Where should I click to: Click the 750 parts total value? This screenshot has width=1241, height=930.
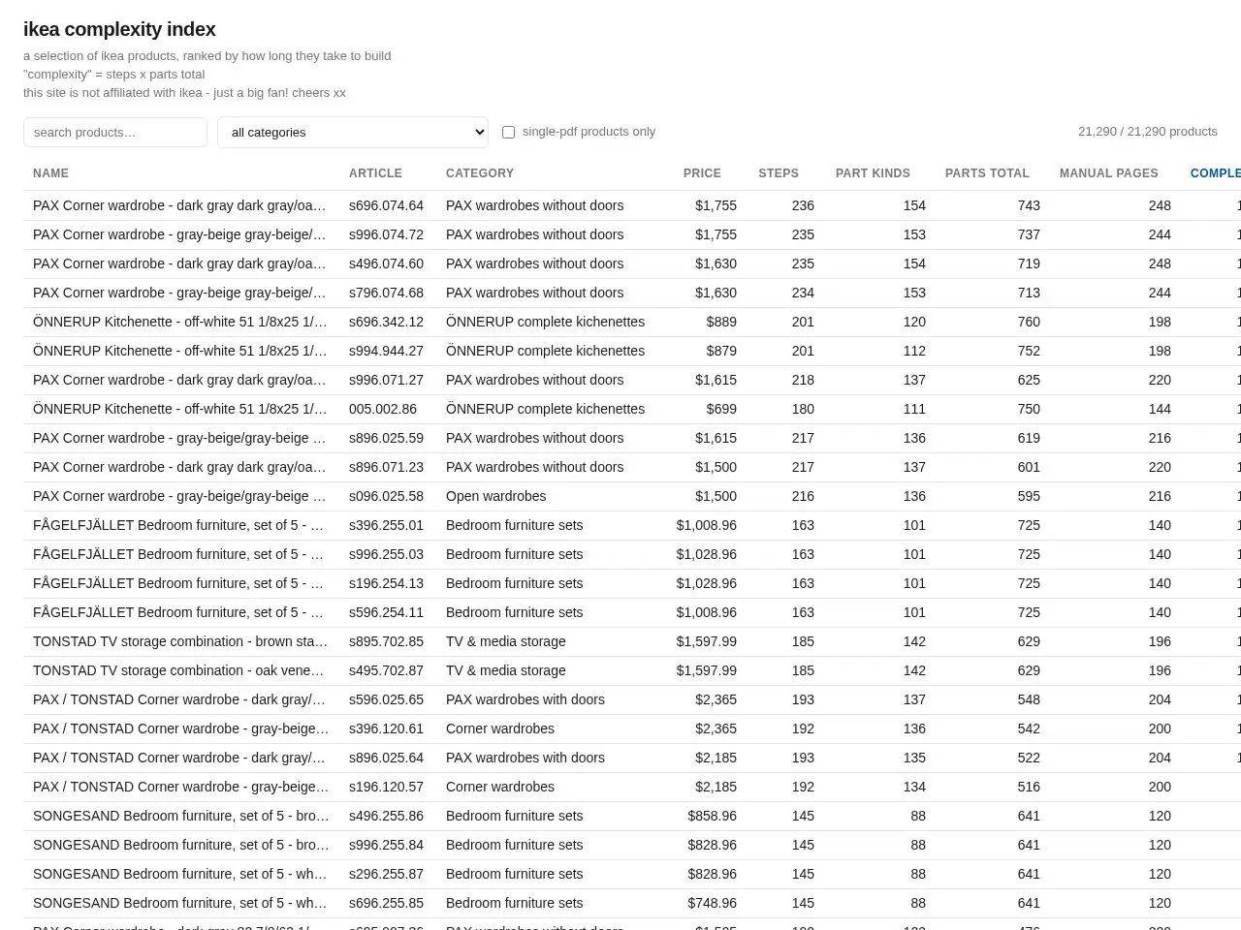(1029, 409)
